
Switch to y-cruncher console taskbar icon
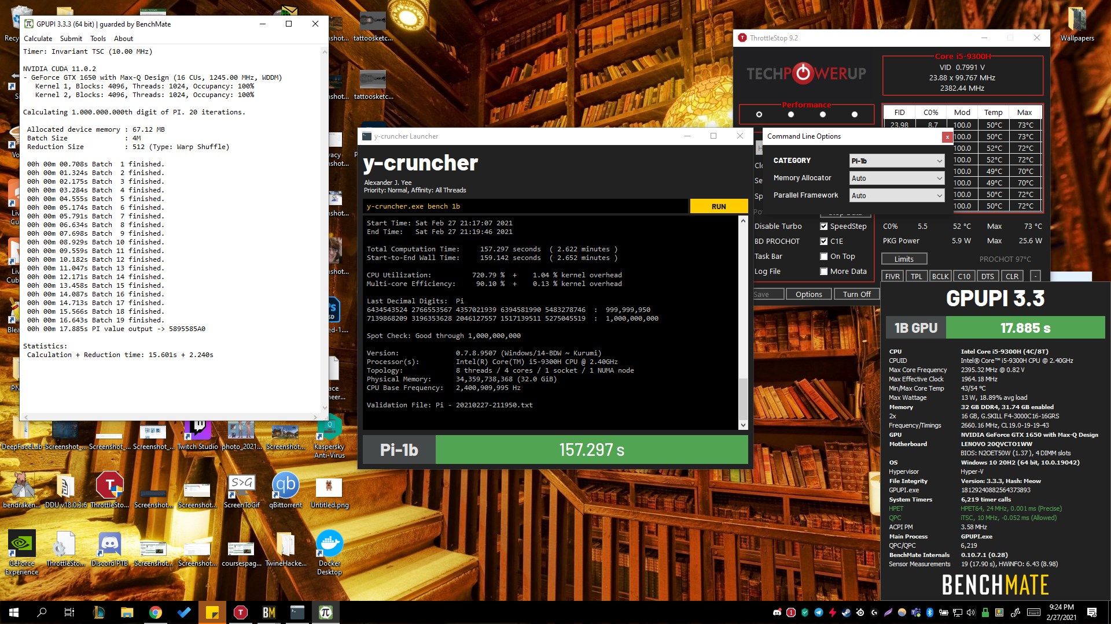tap(297, 612)
